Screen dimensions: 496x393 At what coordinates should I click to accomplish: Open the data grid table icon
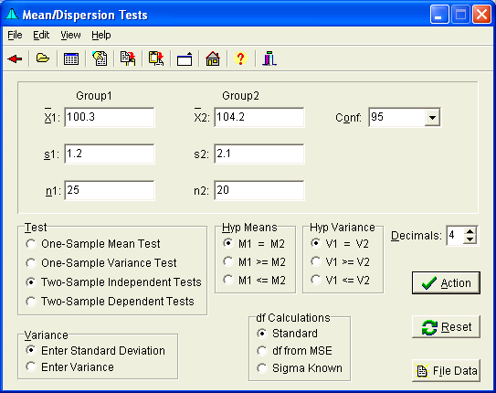click(71, 58)
